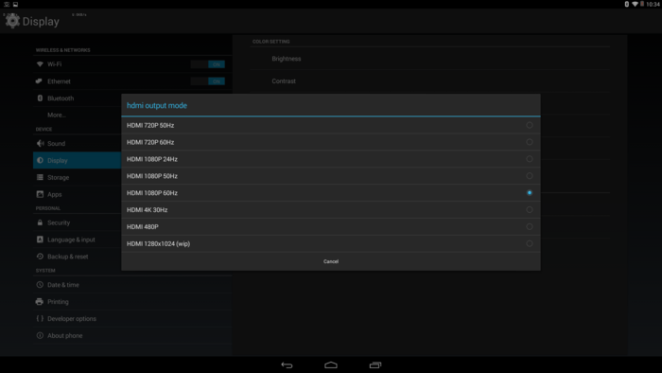Click the Display title in the header

[x=41, y=22]
